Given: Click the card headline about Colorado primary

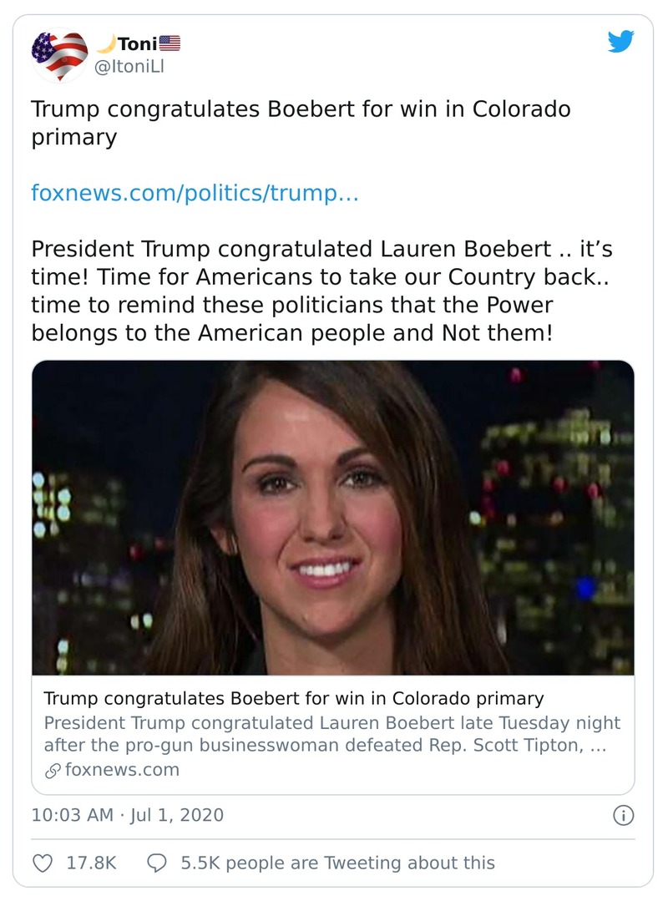Looking at the screenshot, I should pos(293,698).
